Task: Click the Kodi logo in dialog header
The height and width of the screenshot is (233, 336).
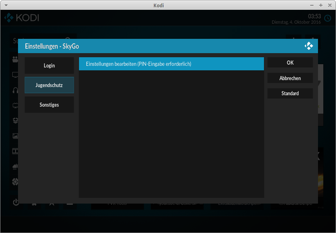Action: click(x=309, y=46)
